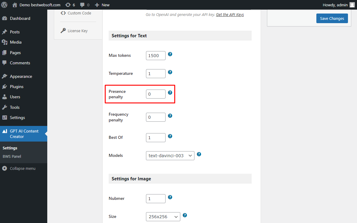Click the Comments icon in sidebar
The width and height of the screenshot is (357, 223).
[5, 63]
